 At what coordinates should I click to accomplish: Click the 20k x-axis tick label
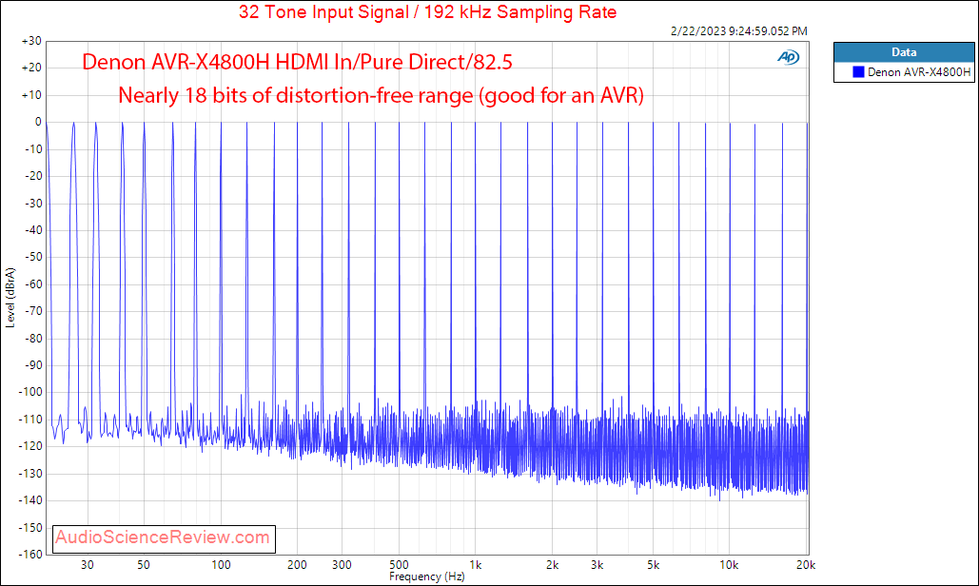pyautogui.click(x=806, y=565)
